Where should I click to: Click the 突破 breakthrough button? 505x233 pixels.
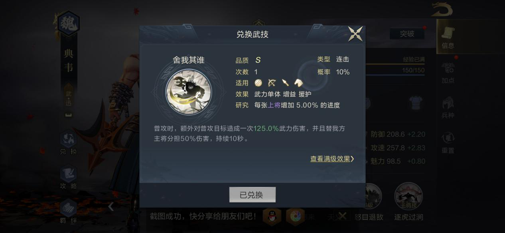coord(407,34)
